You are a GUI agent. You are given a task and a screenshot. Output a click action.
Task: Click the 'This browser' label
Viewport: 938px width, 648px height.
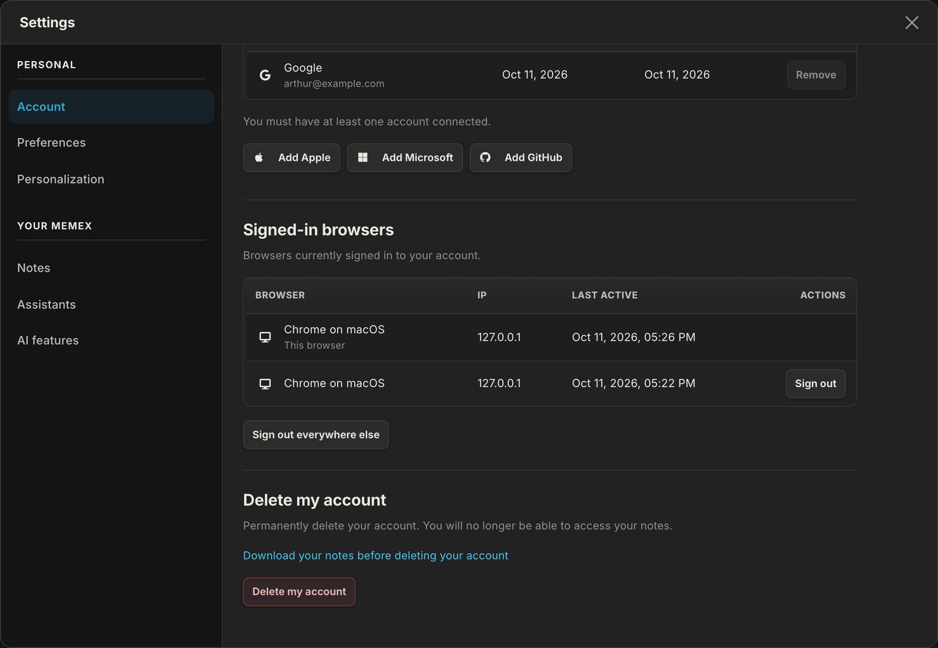click(x=314, y=345)
